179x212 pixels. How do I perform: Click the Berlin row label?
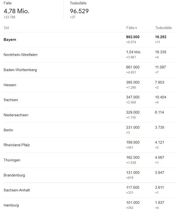8,130
